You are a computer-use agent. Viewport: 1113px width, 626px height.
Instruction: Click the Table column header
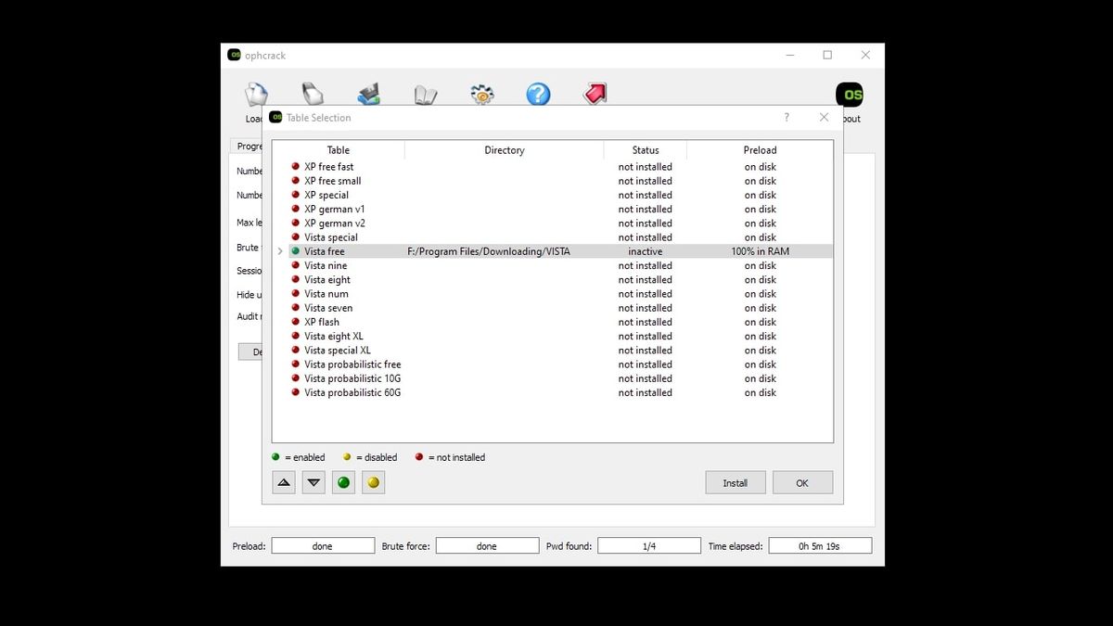[x=338, y=149]
